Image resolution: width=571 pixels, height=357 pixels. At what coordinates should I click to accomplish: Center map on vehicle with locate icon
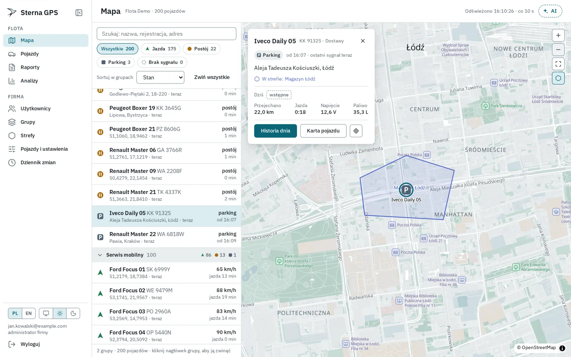(356, 131)
